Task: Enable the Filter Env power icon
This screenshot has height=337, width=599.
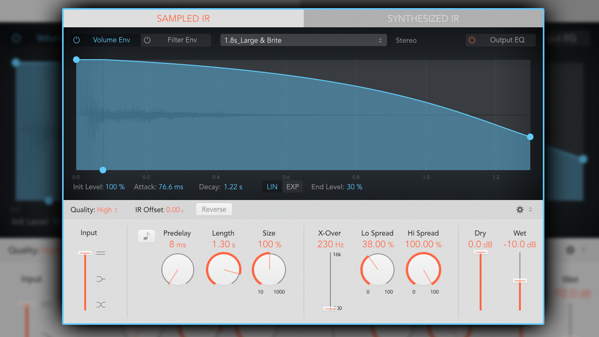Action: (147, 40)
